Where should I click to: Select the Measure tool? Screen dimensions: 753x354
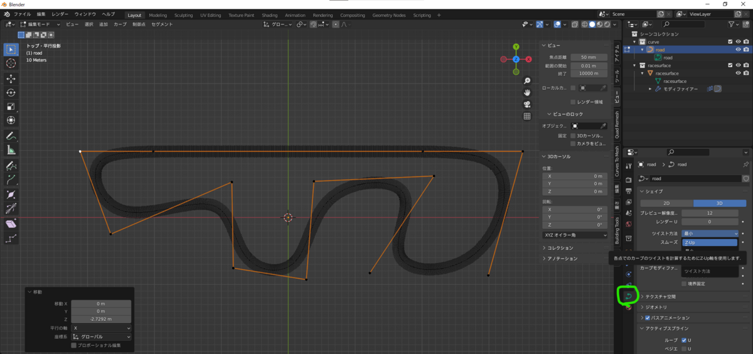11,149
